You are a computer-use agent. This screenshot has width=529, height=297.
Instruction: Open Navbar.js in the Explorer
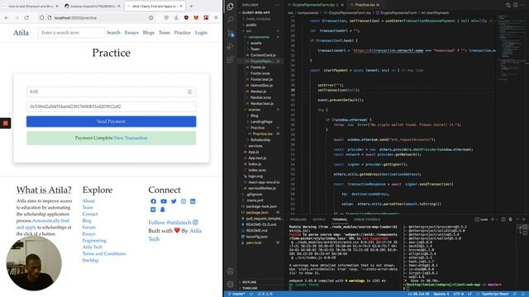point(258,92)
